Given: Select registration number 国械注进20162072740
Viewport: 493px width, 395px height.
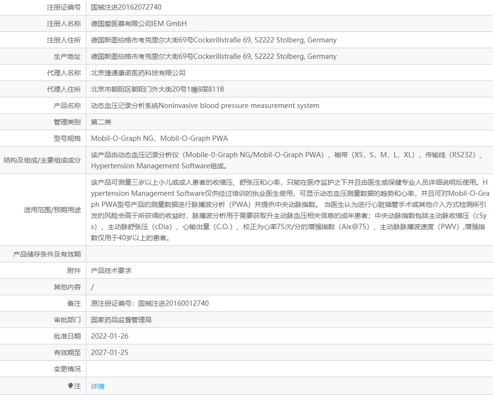Looking at the screenshot, I should tap(126, 7).
